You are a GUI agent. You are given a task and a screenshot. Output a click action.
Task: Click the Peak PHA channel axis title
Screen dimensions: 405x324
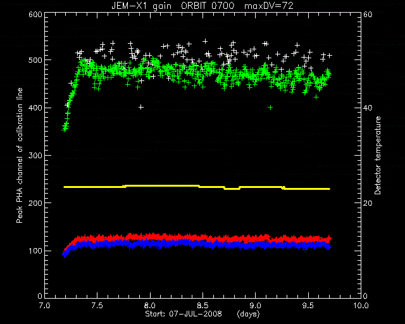pyautogui.click(x=20, y=155)
